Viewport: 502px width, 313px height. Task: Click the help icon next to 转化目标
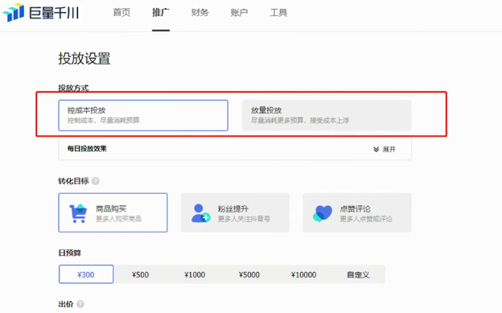(x=96, y=181)
